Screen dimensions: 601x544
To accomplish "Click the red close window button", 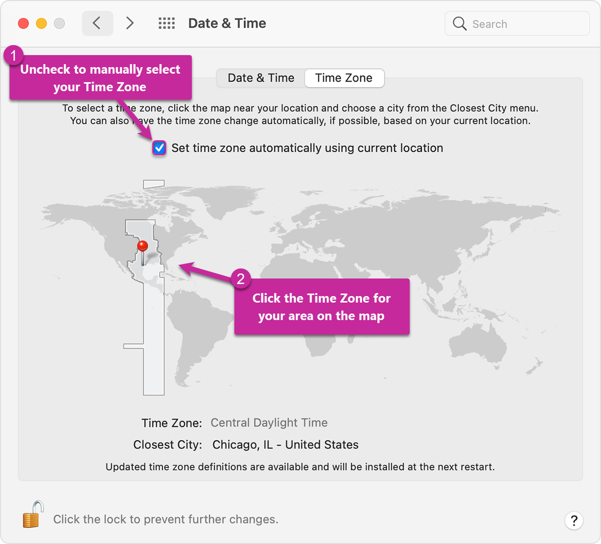I will point(23,23).
